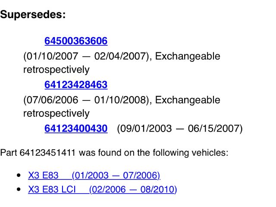Open the X3 E83 (01/2003 — 07/2006) vehicle link
Viewport: 276px width, 207px height.
[94, 175]
